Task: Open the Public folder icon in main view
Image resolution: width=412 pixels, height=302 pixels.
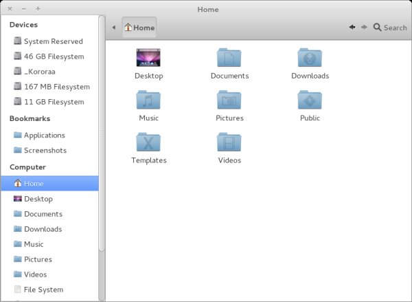Action: 310,100
